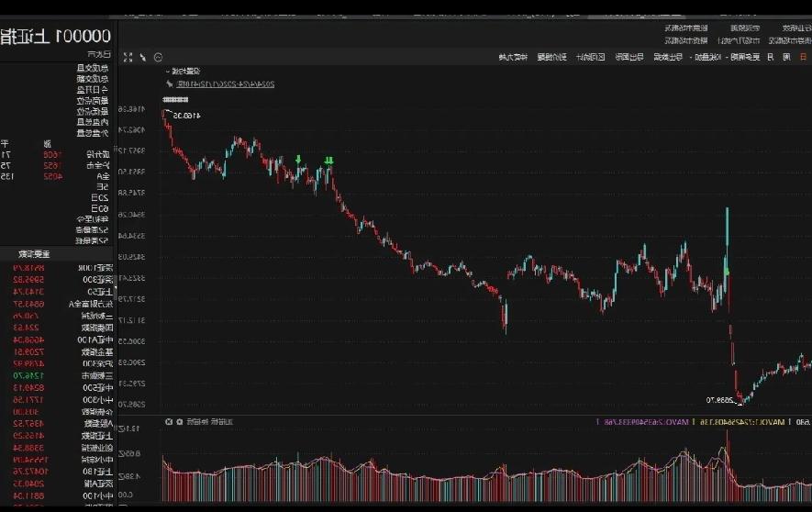Toggle the 神奇九转 indicator button
This screenshot has width=812, height=512.
tap(513, 57)
